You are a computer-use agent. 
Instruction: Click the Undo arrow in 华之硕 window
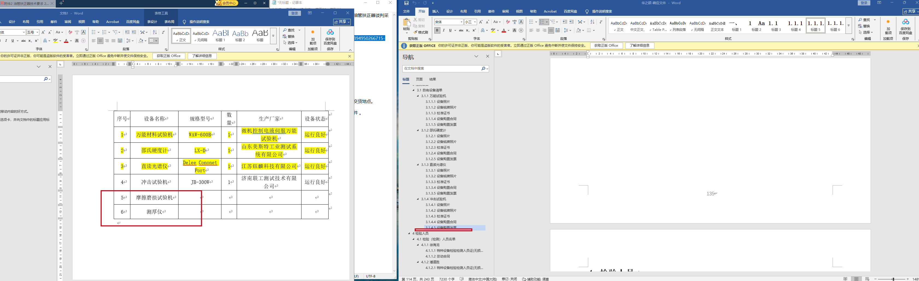tap(415, 3)
